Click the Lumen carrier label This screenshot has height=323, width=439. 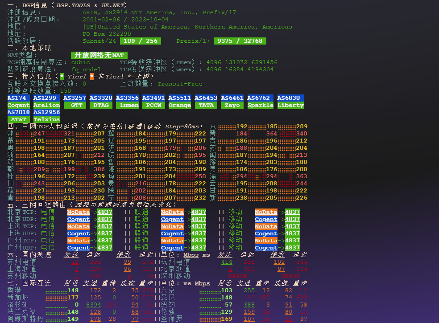[127, 105]
